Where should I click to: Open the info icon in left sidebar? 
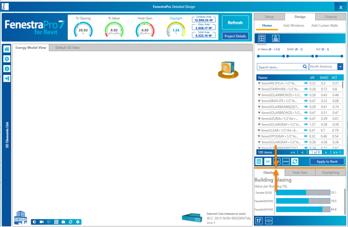(7, 69)
